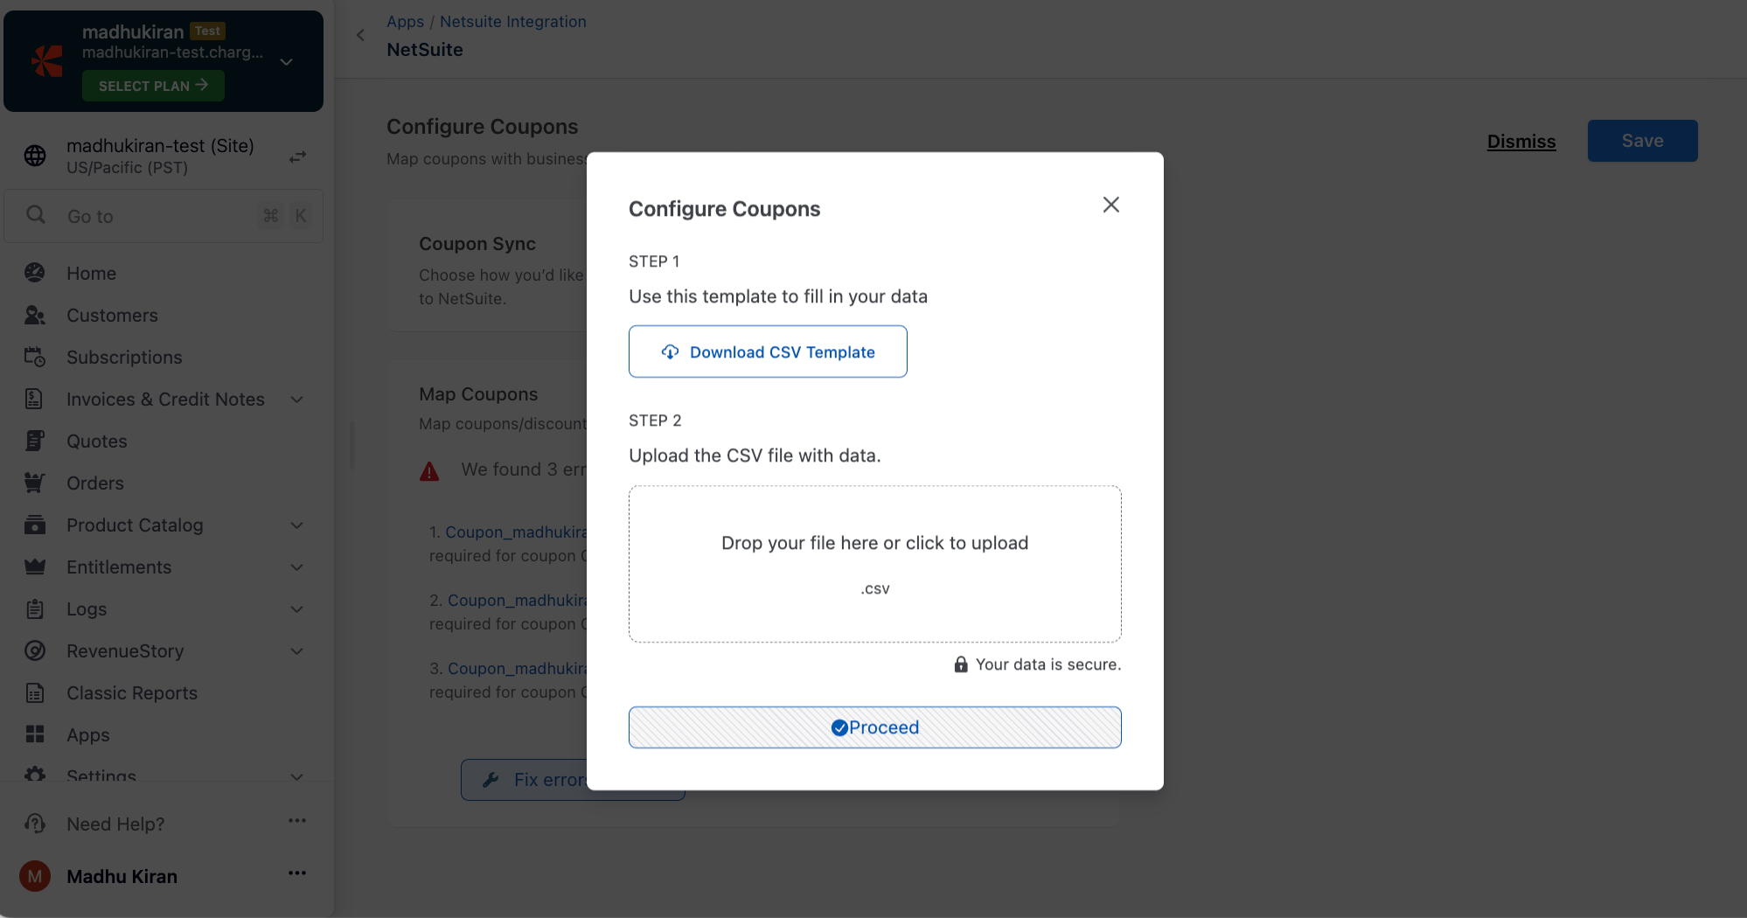The width and height of the screenshot is (1747, 918).
Task: Click the Quotes document icon
Action: 35,441
